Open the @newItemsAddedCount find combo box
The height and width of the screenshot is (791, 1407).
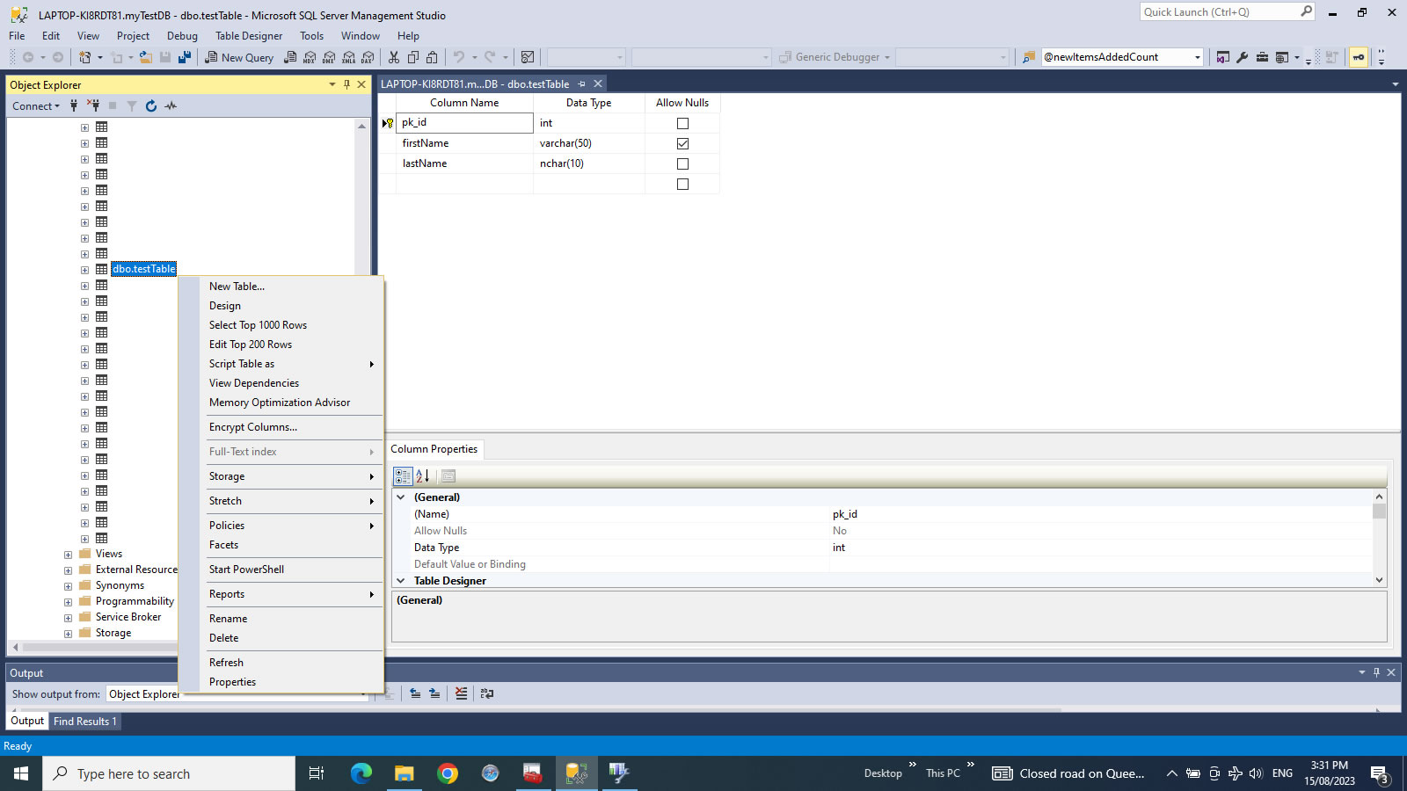(1197, 57)
